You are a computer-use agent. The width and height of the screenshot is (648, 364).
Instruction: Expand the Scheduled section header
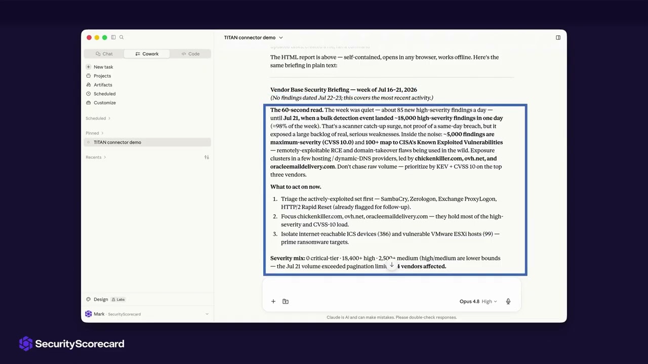pyautogui.click(x=98, y=118)
